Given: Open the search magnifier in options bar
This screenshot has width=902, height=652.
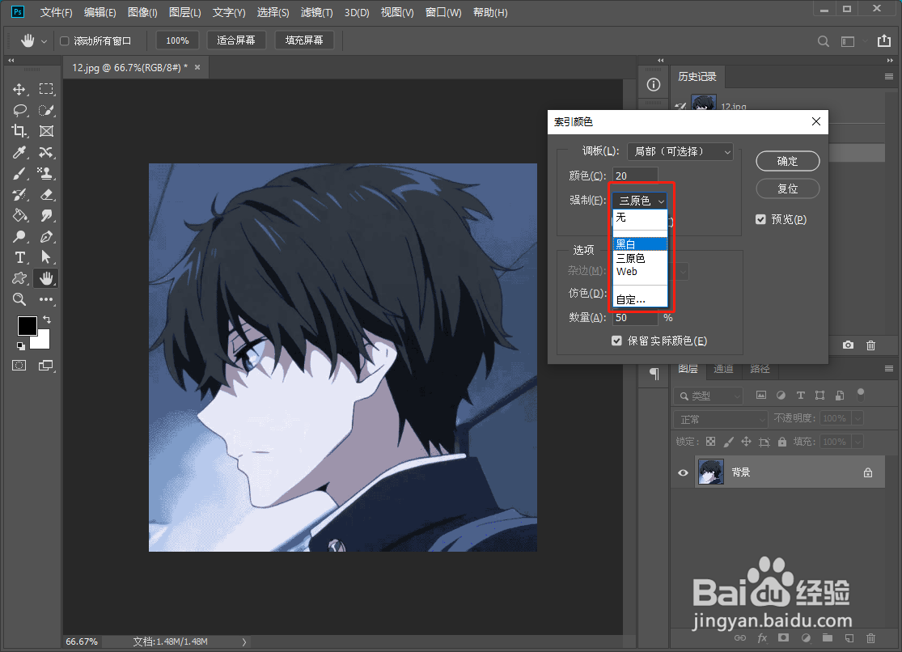Looking at the screenshot, I should tap(824, 41).
